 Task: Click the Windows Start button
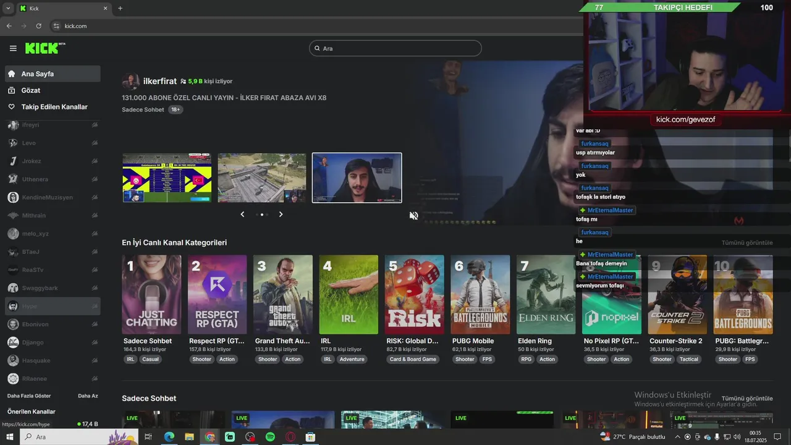coord(10,437)
